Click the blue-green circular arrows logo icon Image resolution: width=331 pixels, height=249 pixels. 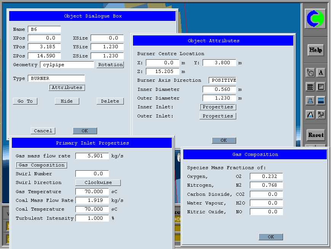(315, 18)
